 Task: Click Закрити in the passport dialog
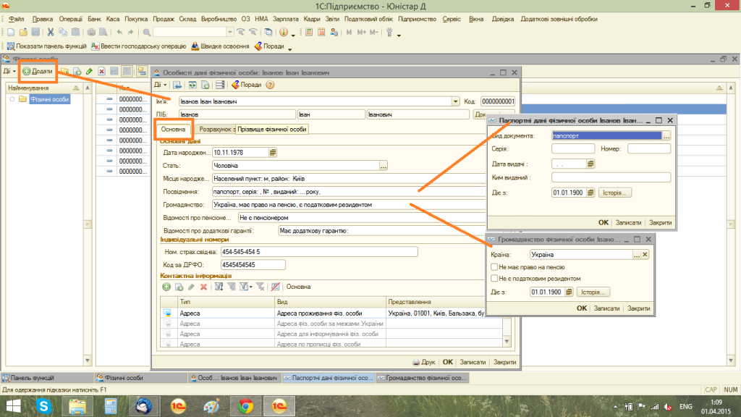click(x=660, y=223)
